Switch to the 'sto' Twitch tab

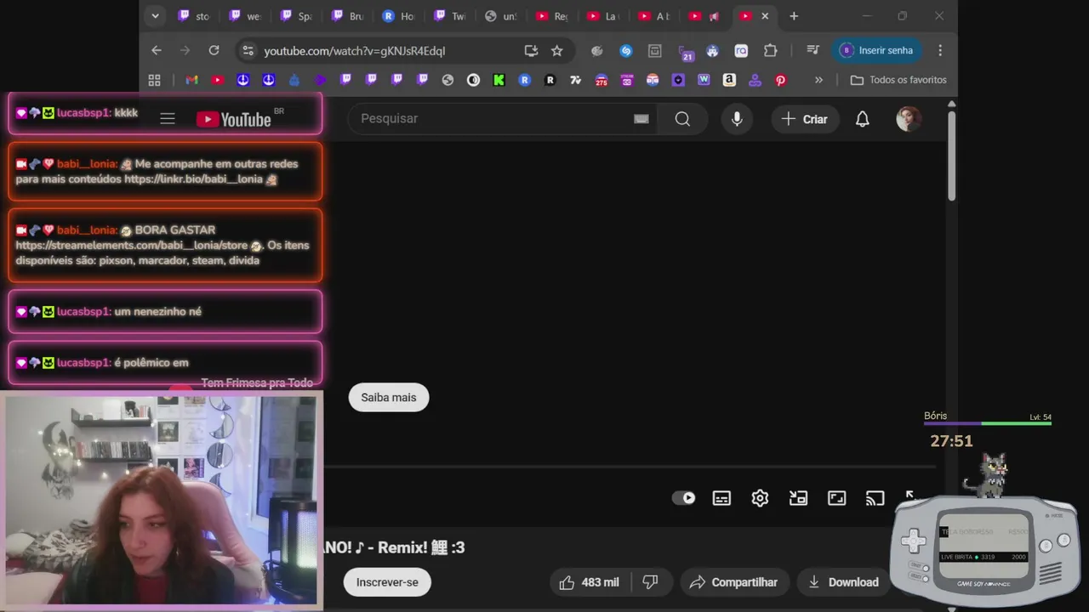pos(194,16)
